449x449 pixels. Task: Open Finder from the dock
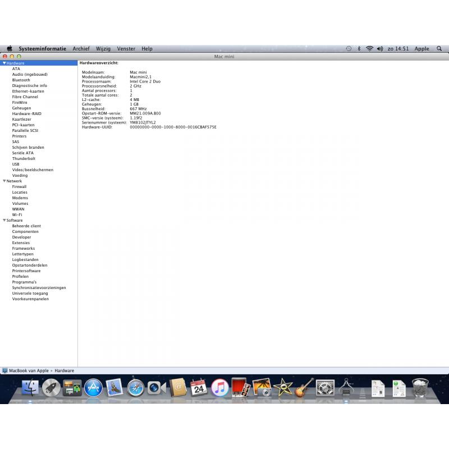tap(30, 388)
